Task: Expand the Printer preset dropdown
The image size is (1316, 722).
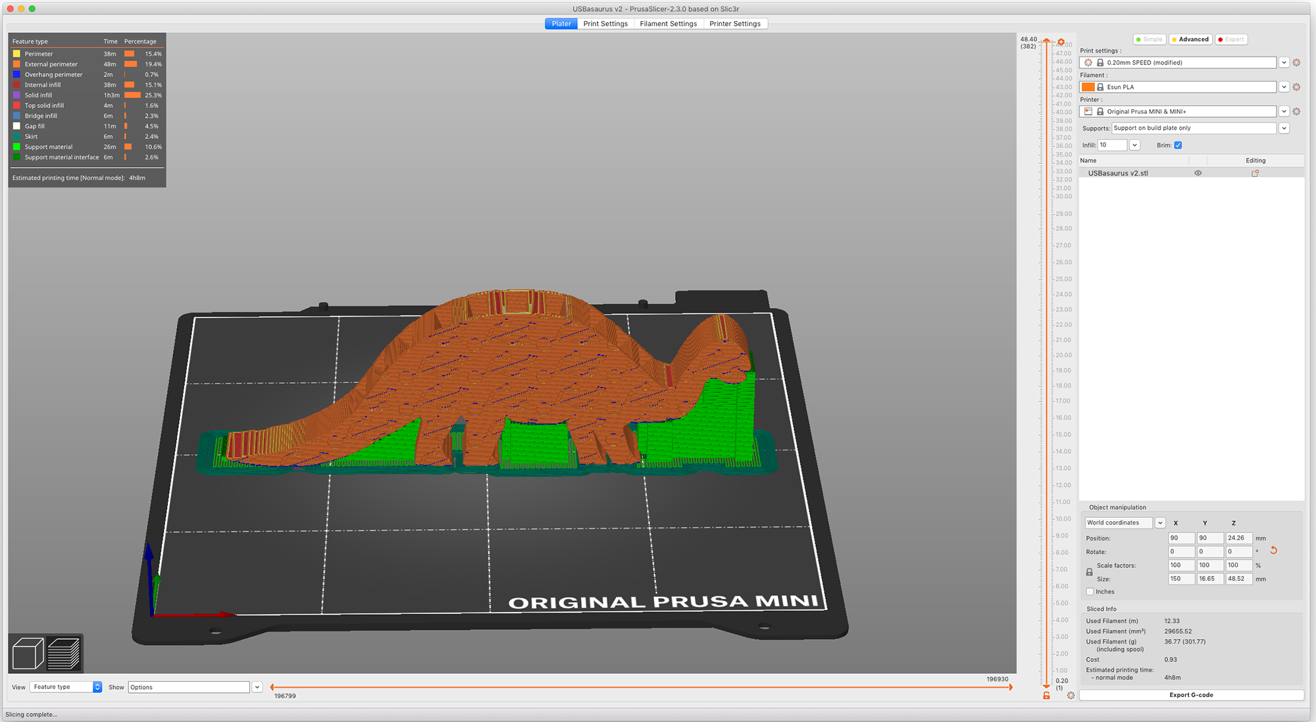Action: [x=1284, y=111]
